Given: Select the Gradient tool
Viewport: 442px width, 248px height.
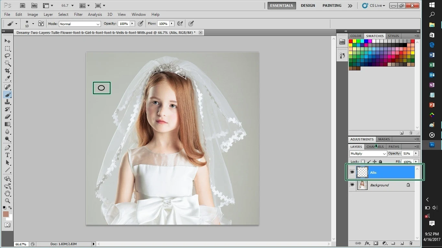Looking at the screenshot, I should point(7,124).
